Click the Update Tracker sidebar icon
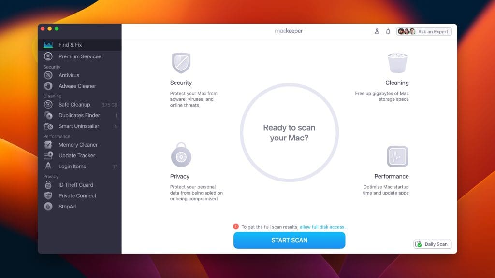This screenshot has width=495, height=278. pyautogui.click(x=48, y=155)
